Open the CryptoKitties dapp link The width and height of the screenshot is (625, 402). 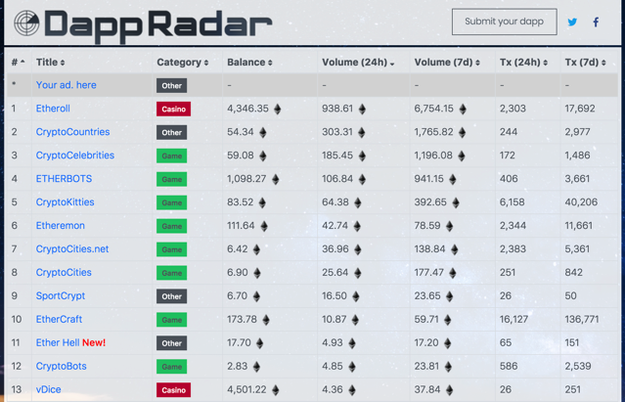pos(65,202)
